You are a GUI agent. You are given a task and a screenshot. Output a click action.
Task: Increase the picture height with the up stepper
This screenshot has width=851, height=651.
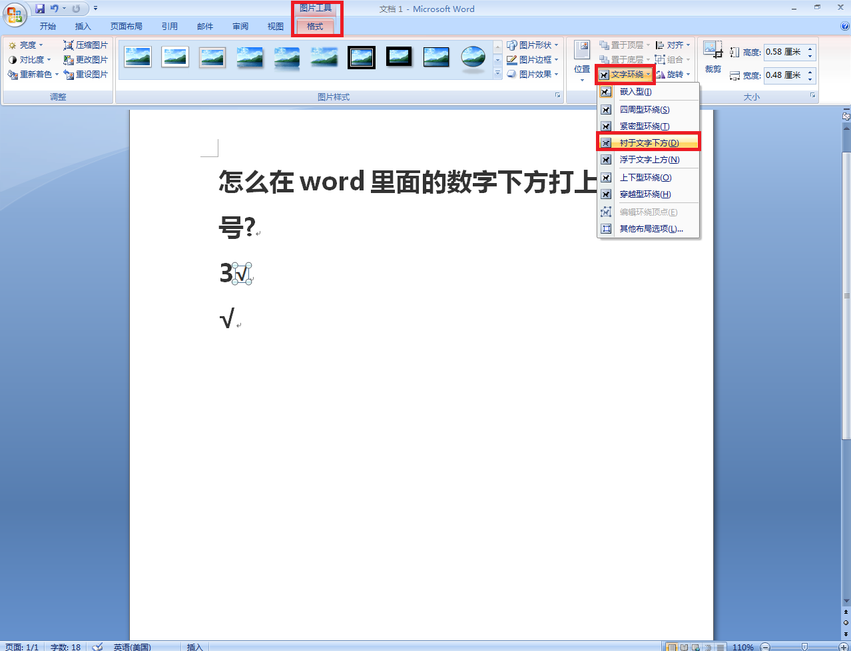pyautogui.click(x=810, y=49)
